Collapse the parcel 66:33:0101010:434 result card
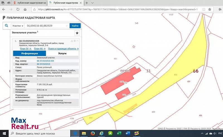Screen dimensions: 223x137 pos(78,41)
